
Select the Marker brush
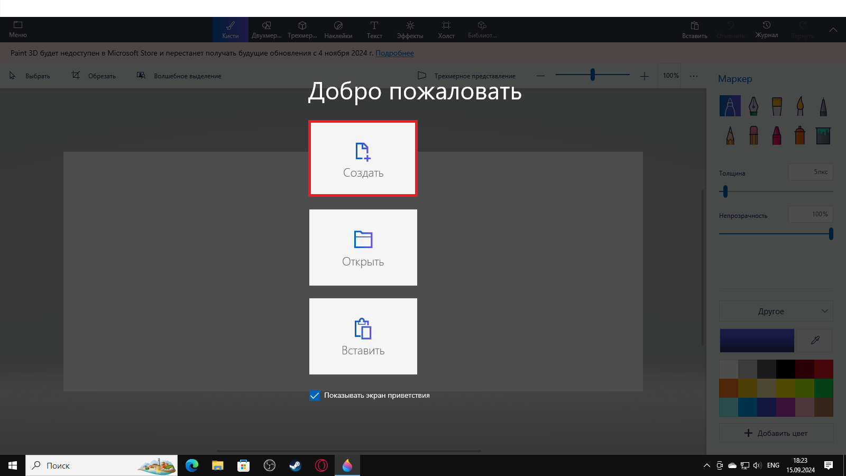(730, 106)
